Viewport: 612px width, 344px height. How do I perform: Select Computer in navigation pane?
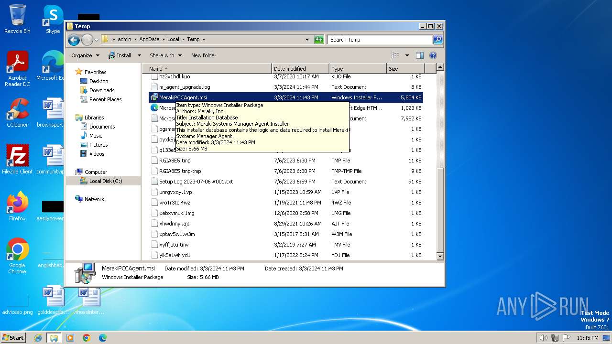point(96,172)
